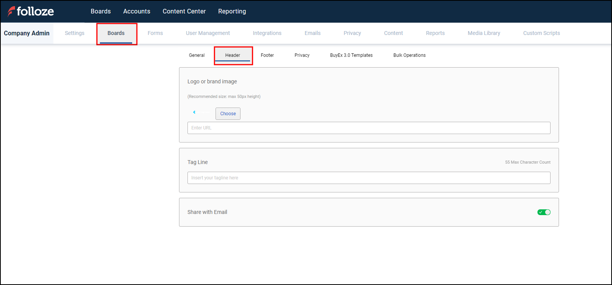The height and width of the screenshot is (285, 612).
Task: Disable the Share with Email toggle
Action: (544, 212)
